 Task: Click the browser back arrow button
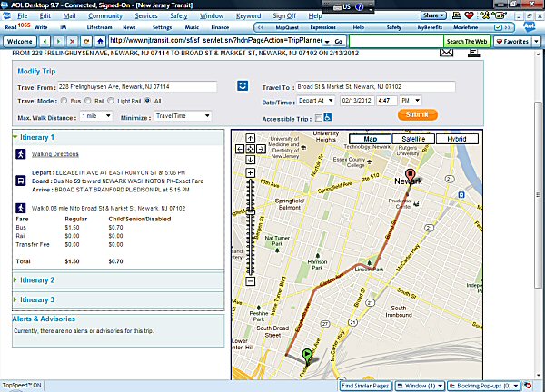[x=45, y=42]
